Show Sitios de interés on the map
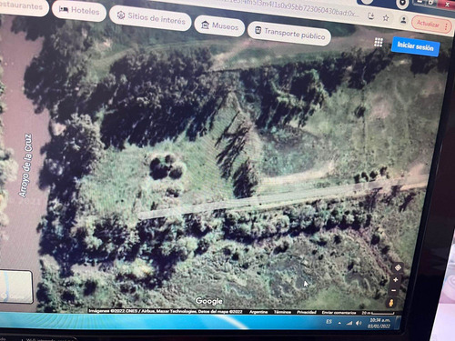 (x=150, y=18)
